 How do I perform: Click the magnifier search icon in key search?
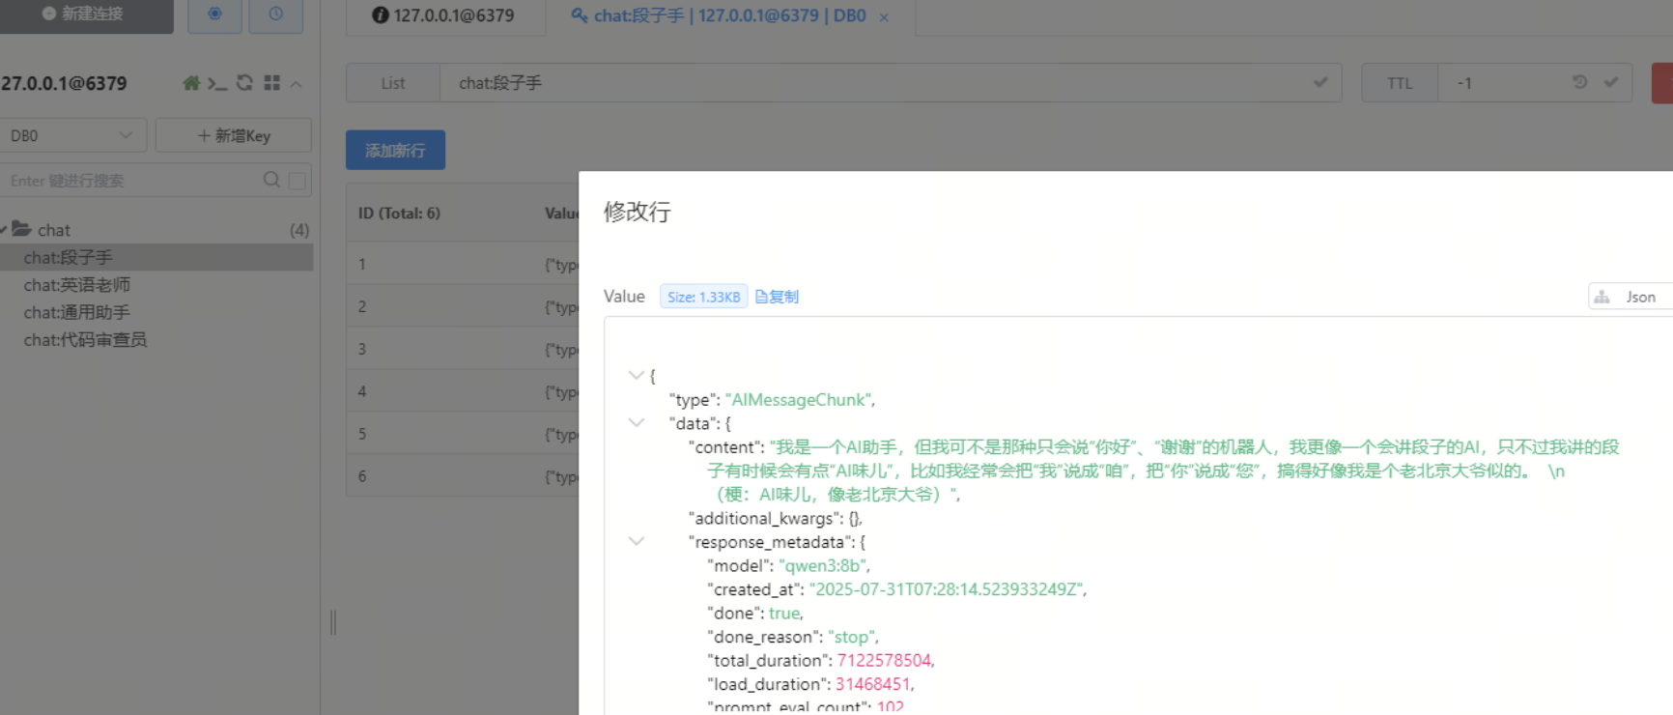(x=271, y=180)
